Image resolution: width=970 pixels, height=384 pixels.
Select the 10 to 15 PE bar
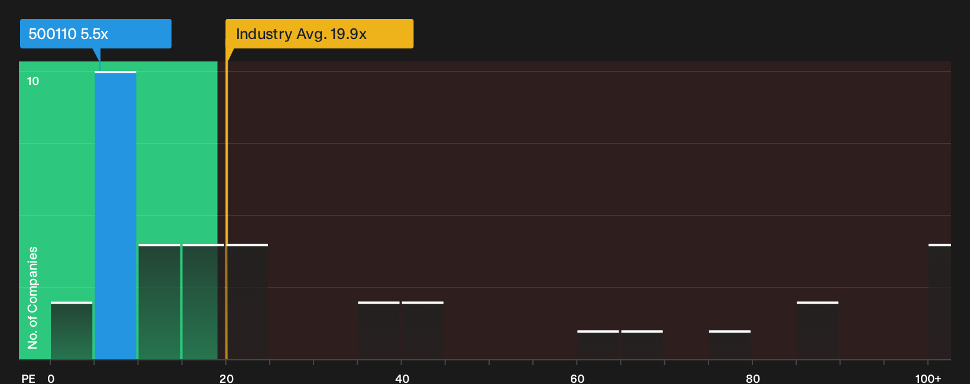click(x=159, y=301)
